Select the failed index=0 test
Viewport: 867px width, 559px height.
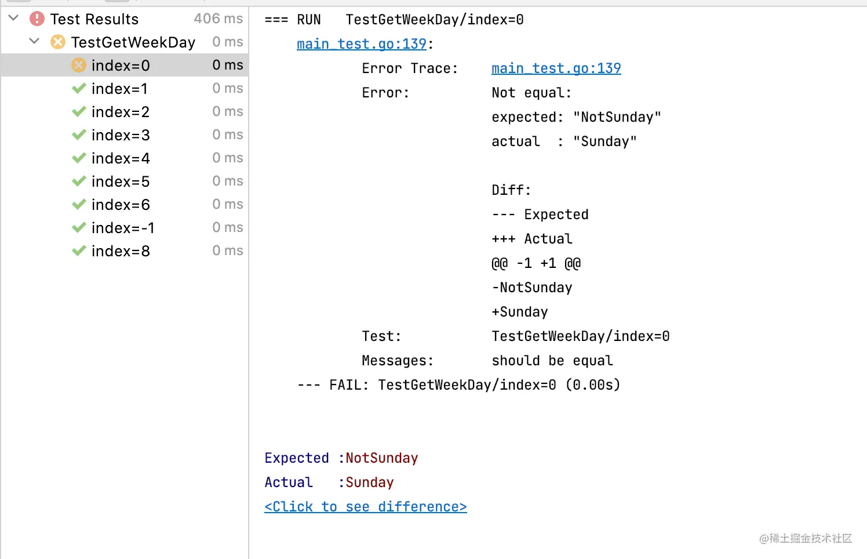[x=125, y=65]
